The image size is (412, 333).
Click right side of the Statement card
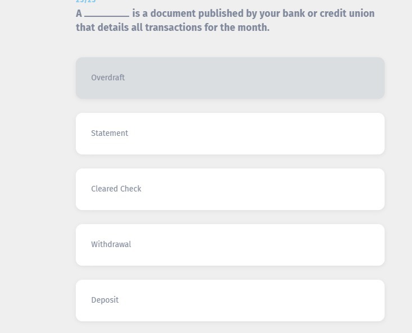pyautogui.click(x=348, y=134)
